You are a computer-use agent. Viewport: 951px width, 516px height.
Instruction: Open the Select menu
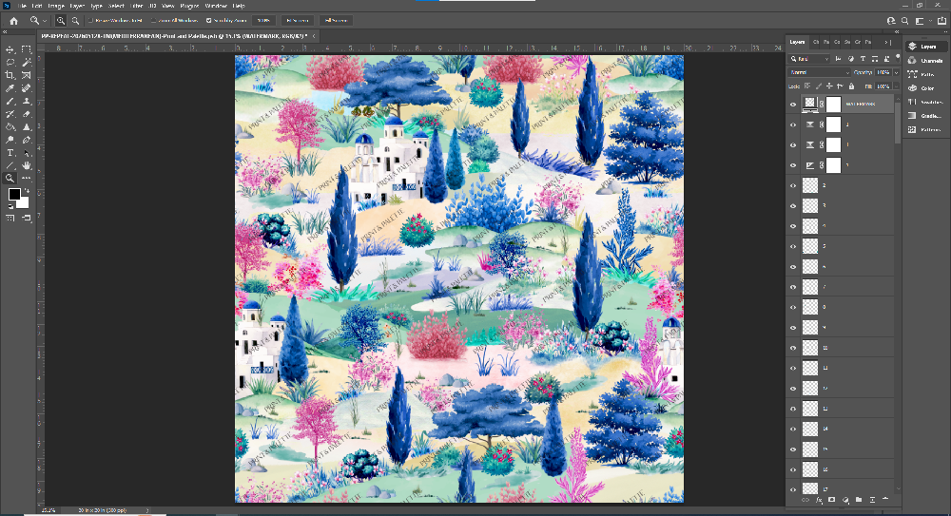point(116,6)
